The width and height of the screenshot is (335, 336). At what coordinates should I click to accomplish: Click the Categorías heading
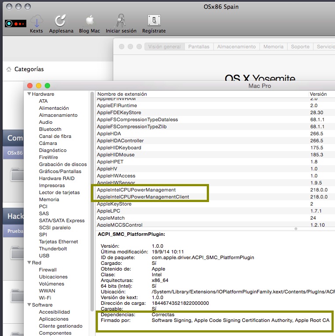(x=29, y=69)
